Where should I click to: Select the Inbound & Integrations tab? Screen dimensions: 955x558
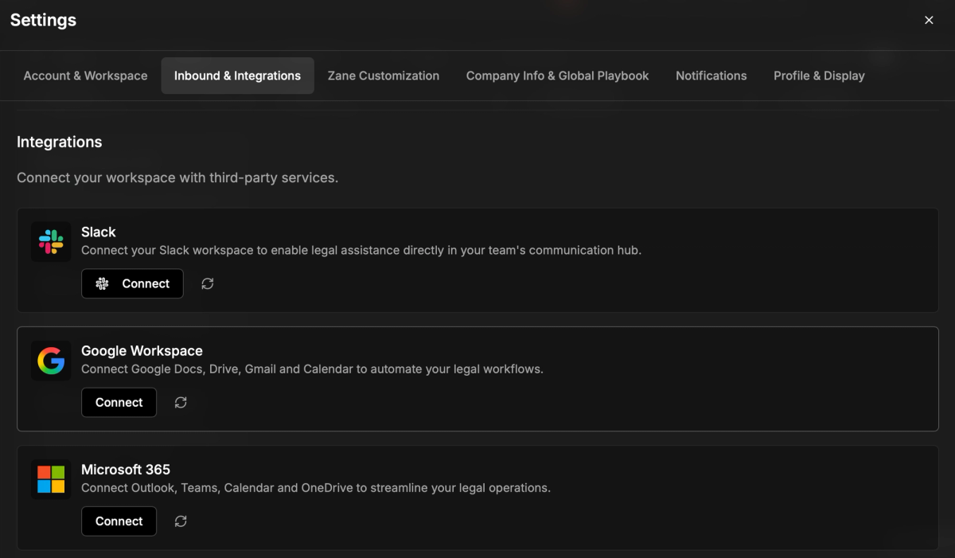(x=237, y=76)
